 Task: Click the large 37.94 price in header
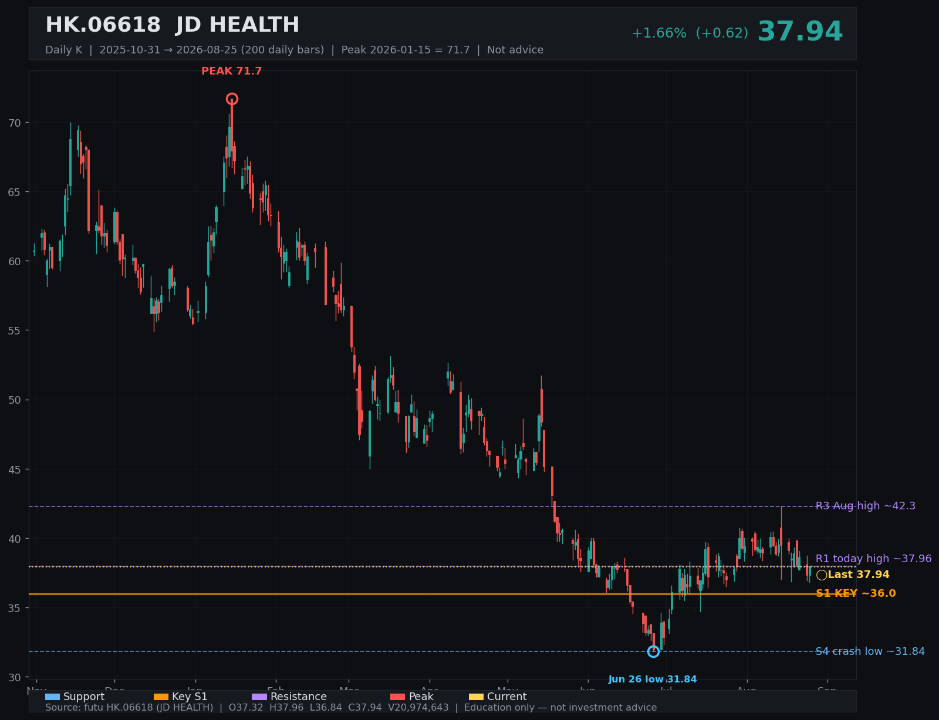click(800, 32)
